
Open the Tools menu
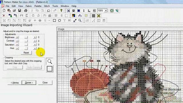pos(55,6)
